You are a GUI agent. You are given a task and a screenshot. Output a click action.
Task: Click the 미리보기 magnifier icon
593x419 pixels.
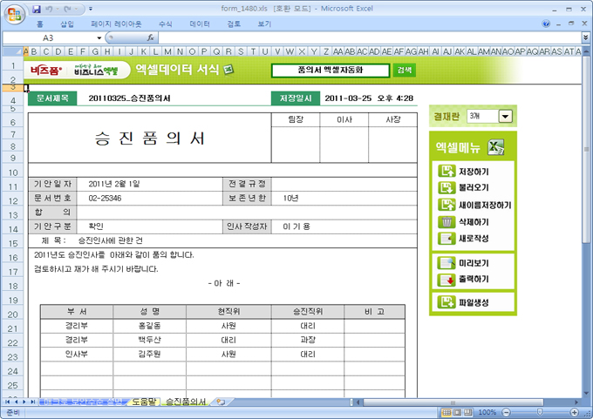tap(446, 263)
